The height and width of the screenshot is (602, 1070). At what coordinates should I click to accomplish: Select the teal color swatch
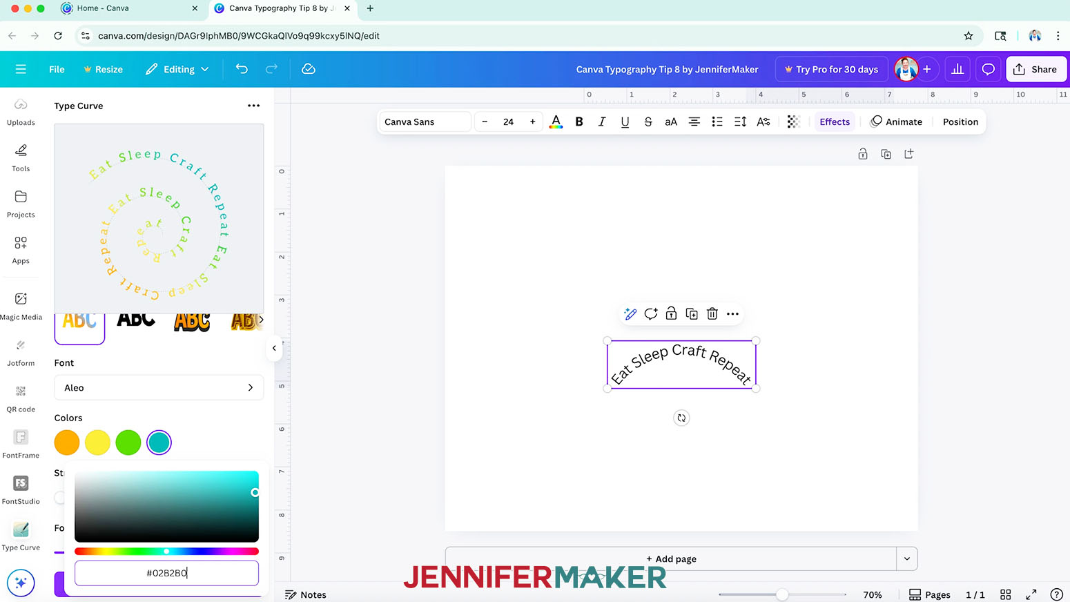tap(159, 443)
